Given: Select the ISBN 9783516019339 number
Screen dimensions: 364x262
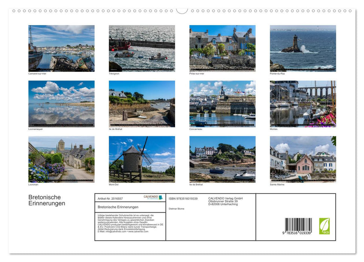Looking at the screenshot, I should [183, 198].
